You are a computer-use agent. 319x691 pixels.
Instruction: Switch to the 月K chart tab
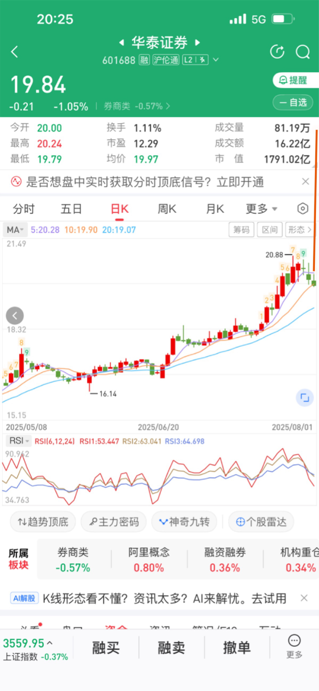pos(215,209)
